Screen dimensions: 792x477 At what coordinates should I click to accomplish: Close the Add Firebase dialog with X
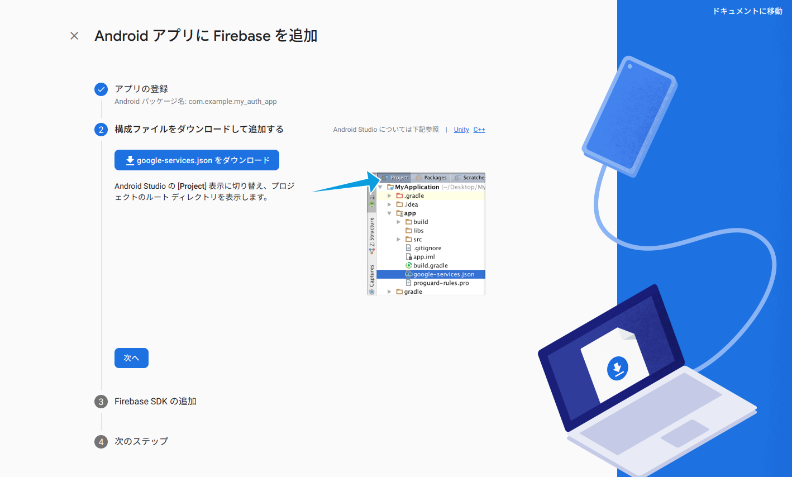pos(74,36)
